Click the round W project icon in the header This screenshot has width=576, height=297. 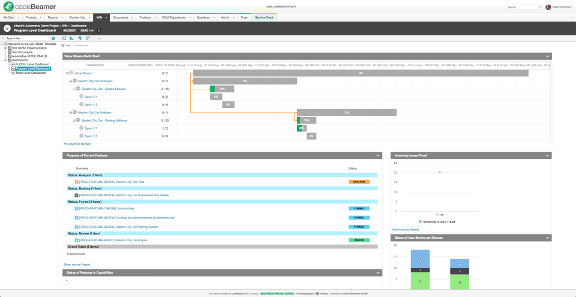point(7,28)
